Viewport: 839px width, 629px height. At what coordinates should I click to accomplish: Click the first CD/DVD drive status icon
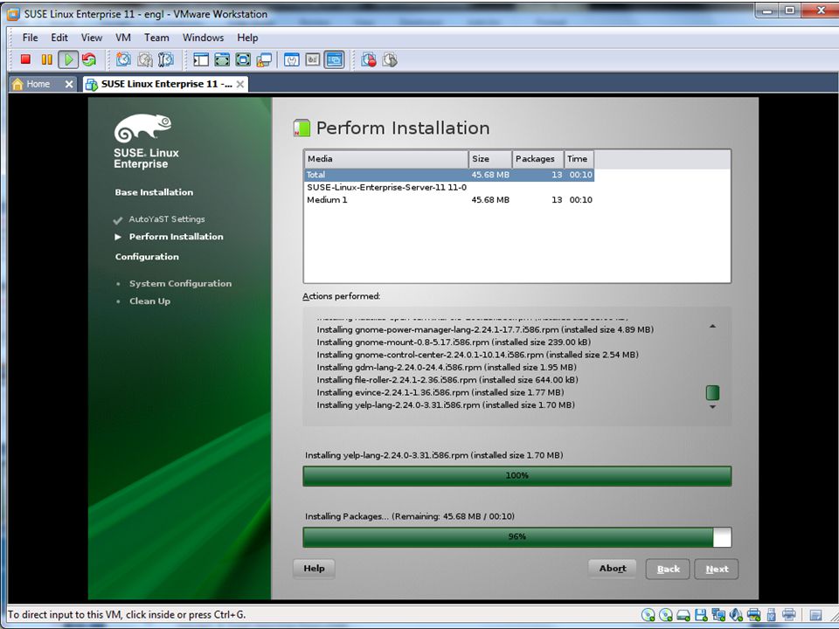(x=648, y=614)
